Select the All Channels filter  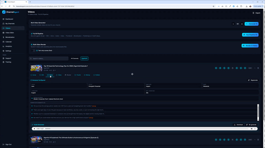[x=75, y=58]
